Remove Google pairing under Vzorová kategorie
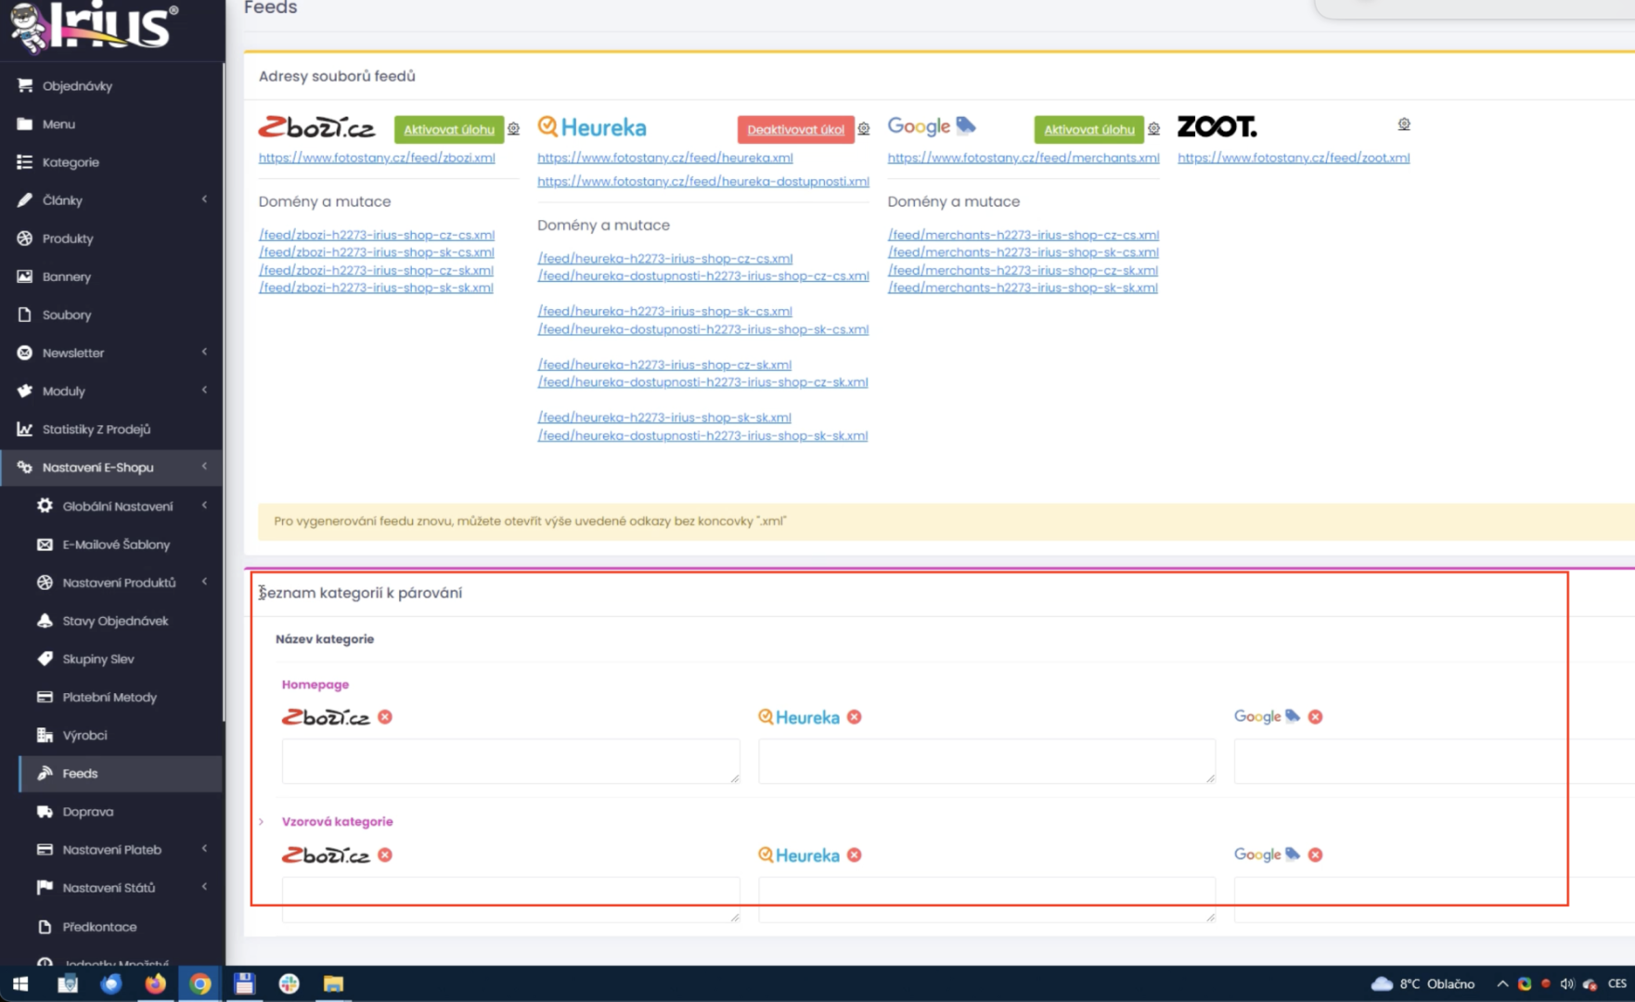The height and width of the screenshot is (1002, 1635). pos(1315,855)
